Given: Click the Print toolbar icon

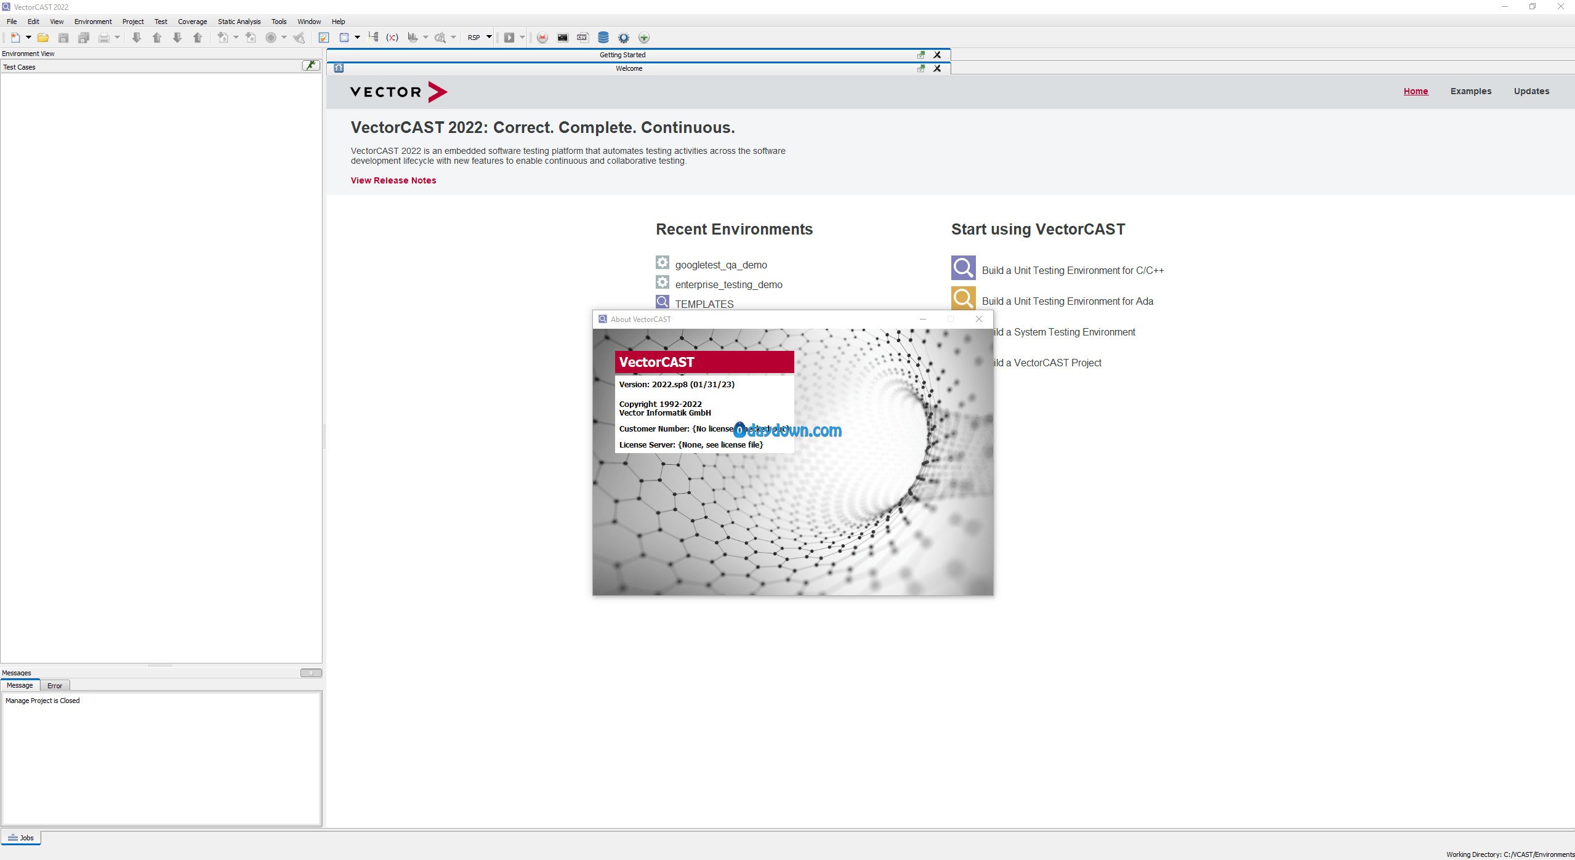Looking at the screenshot, I should point(104,38).
